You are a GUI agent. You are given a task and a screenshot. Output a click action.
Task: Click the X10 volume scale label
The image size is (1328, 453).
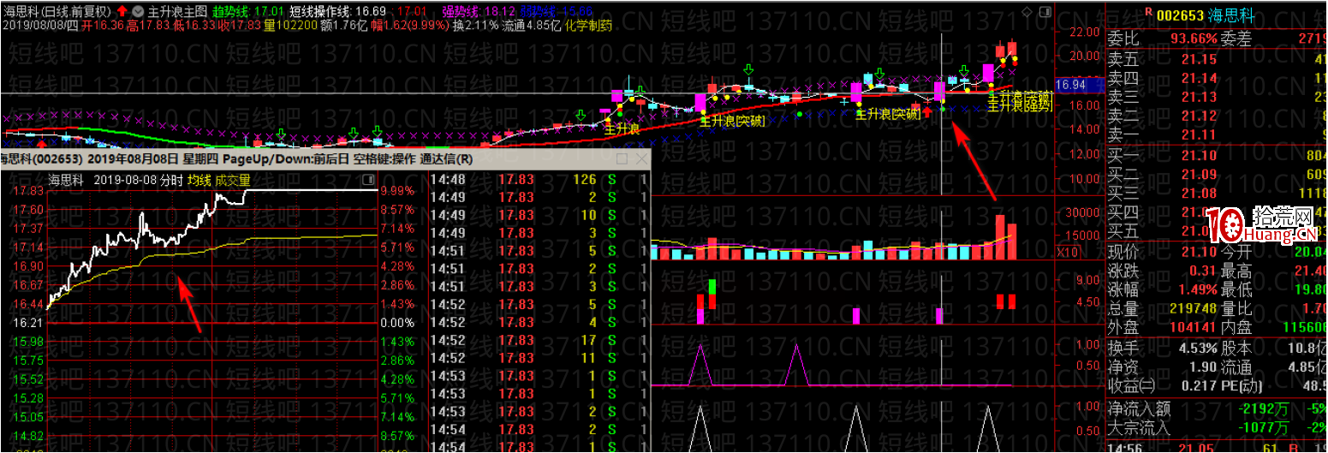(x=1069, y=253)
